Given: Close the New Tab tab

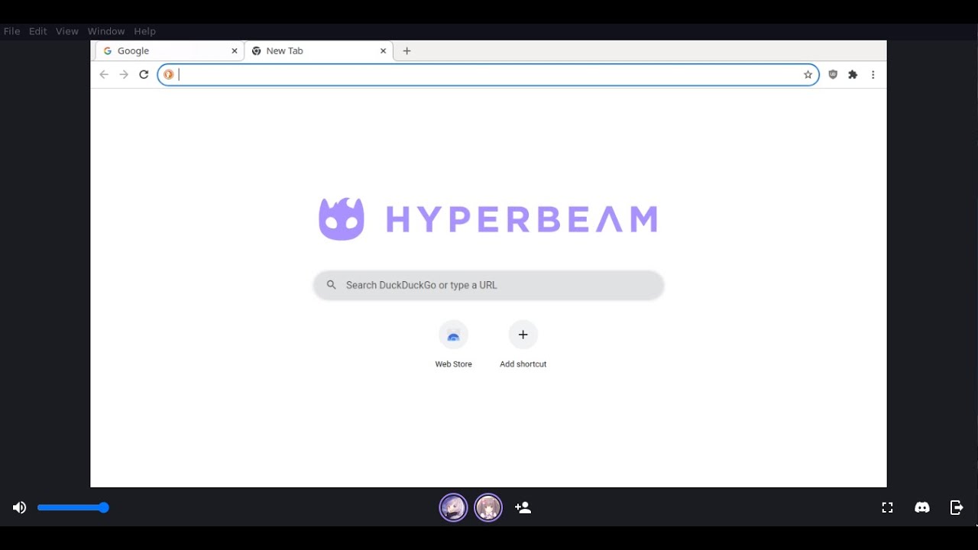Looking at the screenshot, I should click(x=383, y=50).
